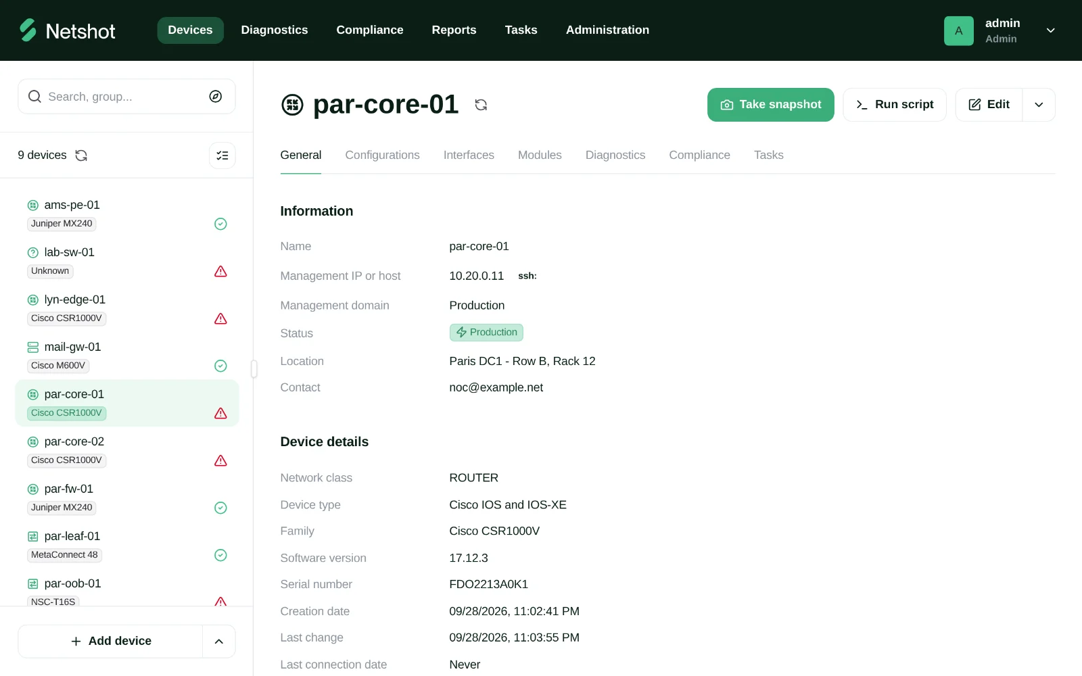
Task: Click IP address 10.20.0.11
Action: (477, 276)
